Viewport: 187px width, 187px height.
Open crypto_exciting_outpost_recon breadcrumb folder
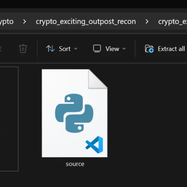point(86,22)
